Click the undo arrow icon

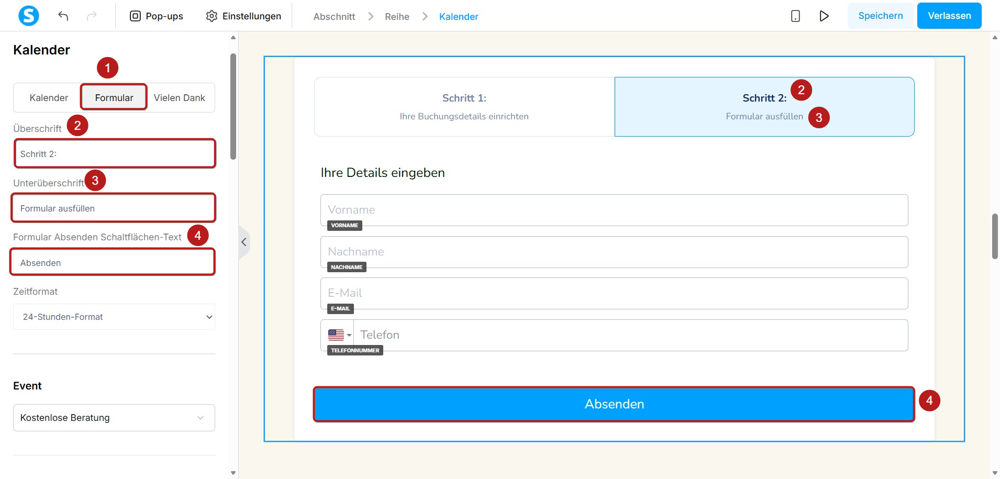[63, 16]
